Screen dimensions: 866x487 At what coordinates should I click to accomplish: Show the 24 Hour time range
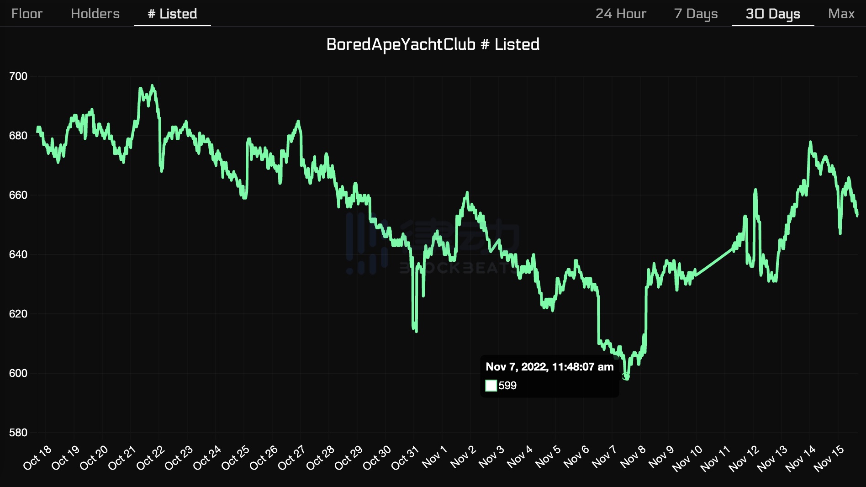pos(621,14)
